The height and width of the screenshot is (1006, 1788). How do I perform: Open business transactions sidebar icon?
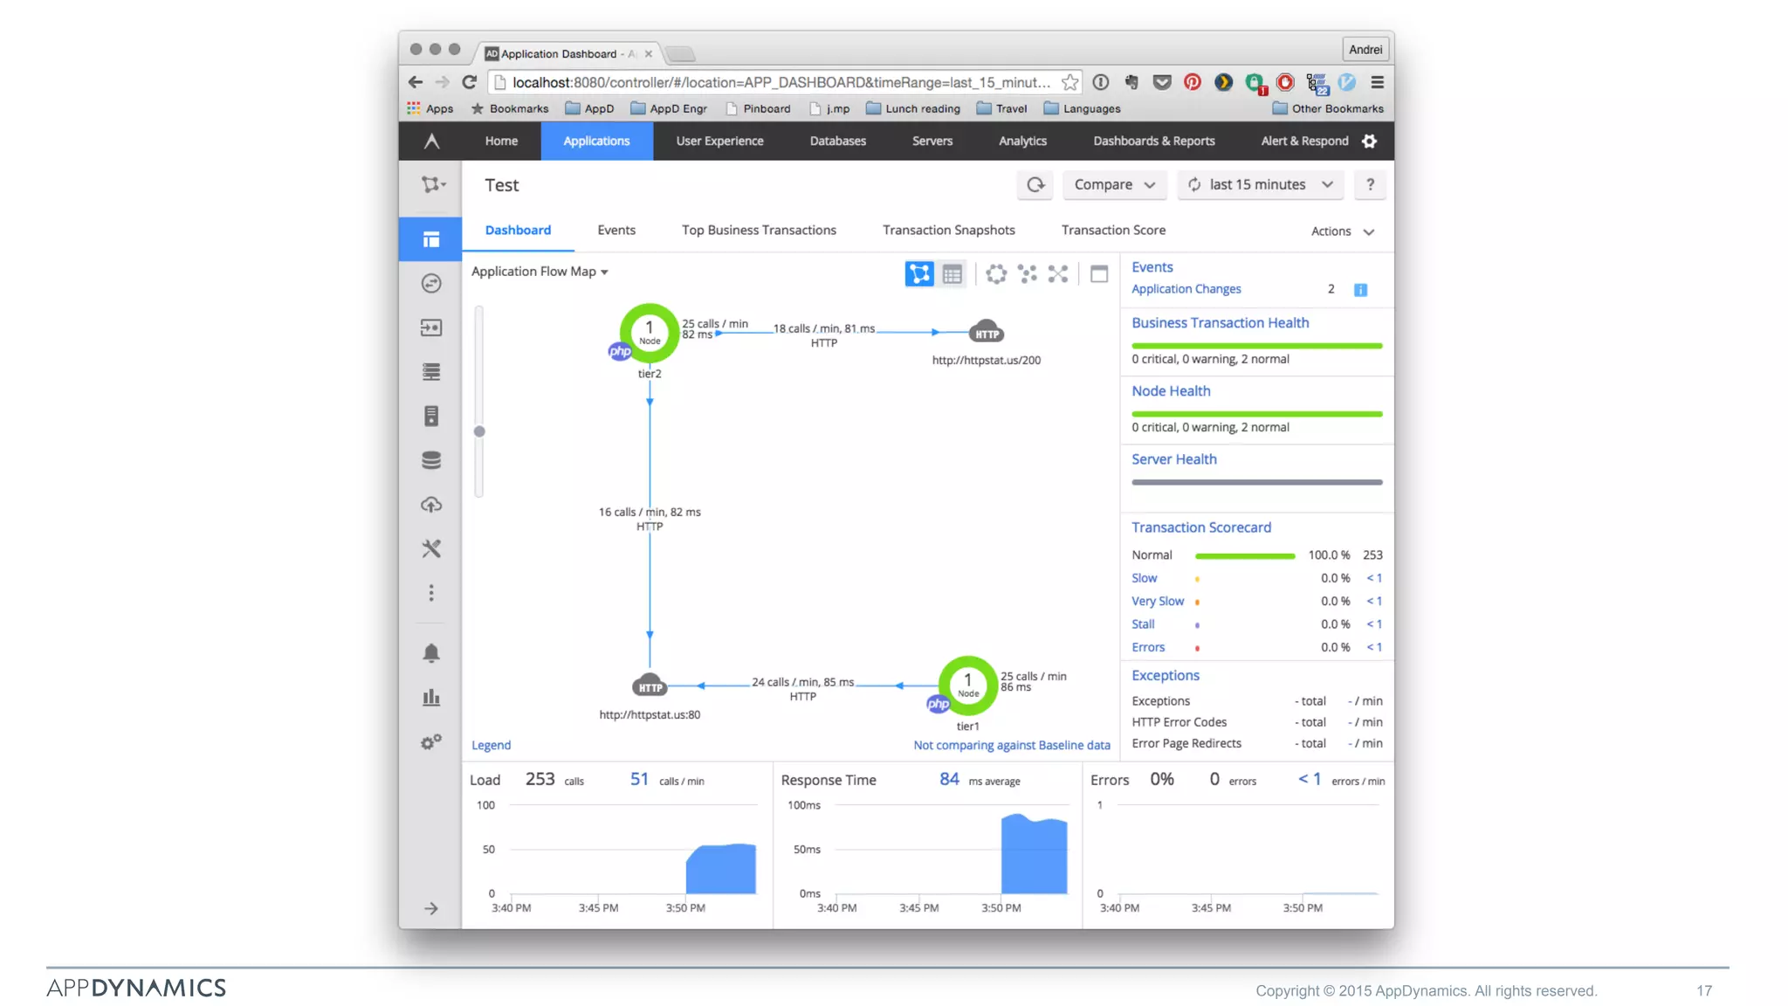tap(431, 283)
